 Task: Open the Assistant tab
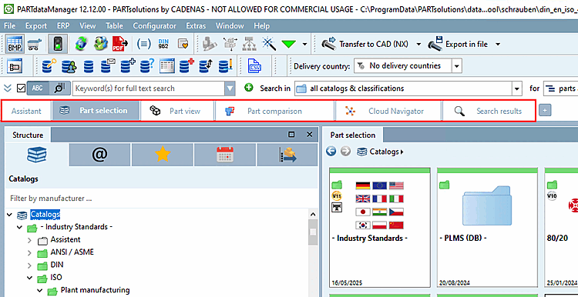pyautogui.click(x=26, y=111)
